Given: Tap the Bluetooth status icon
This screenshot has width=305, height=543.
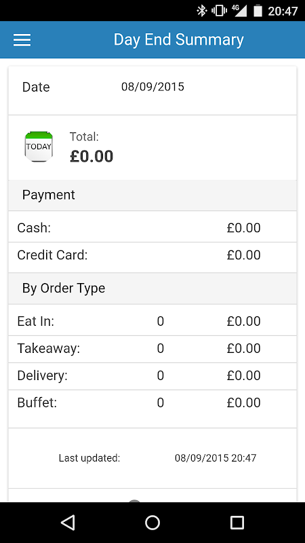Looking at the screenshot, I should click(201, 11).
